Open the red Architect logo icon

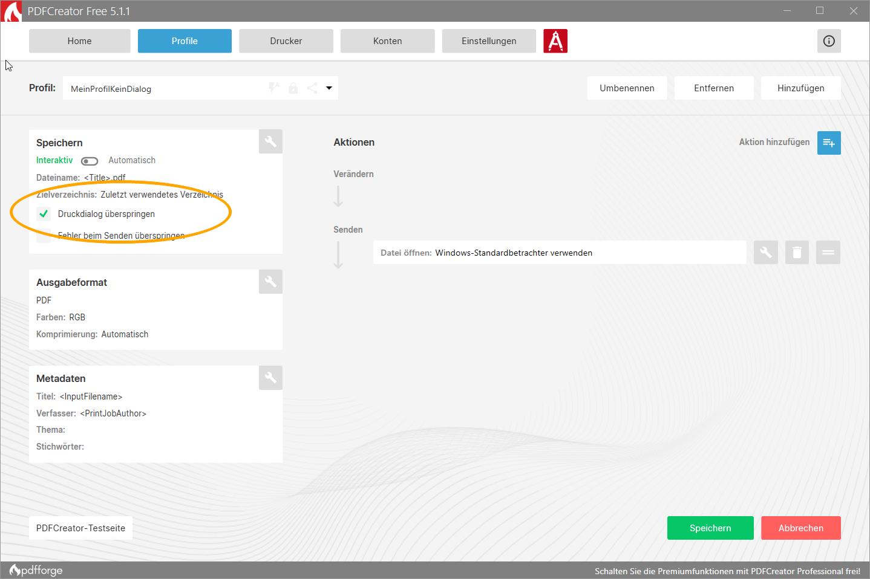coord(555,41)
